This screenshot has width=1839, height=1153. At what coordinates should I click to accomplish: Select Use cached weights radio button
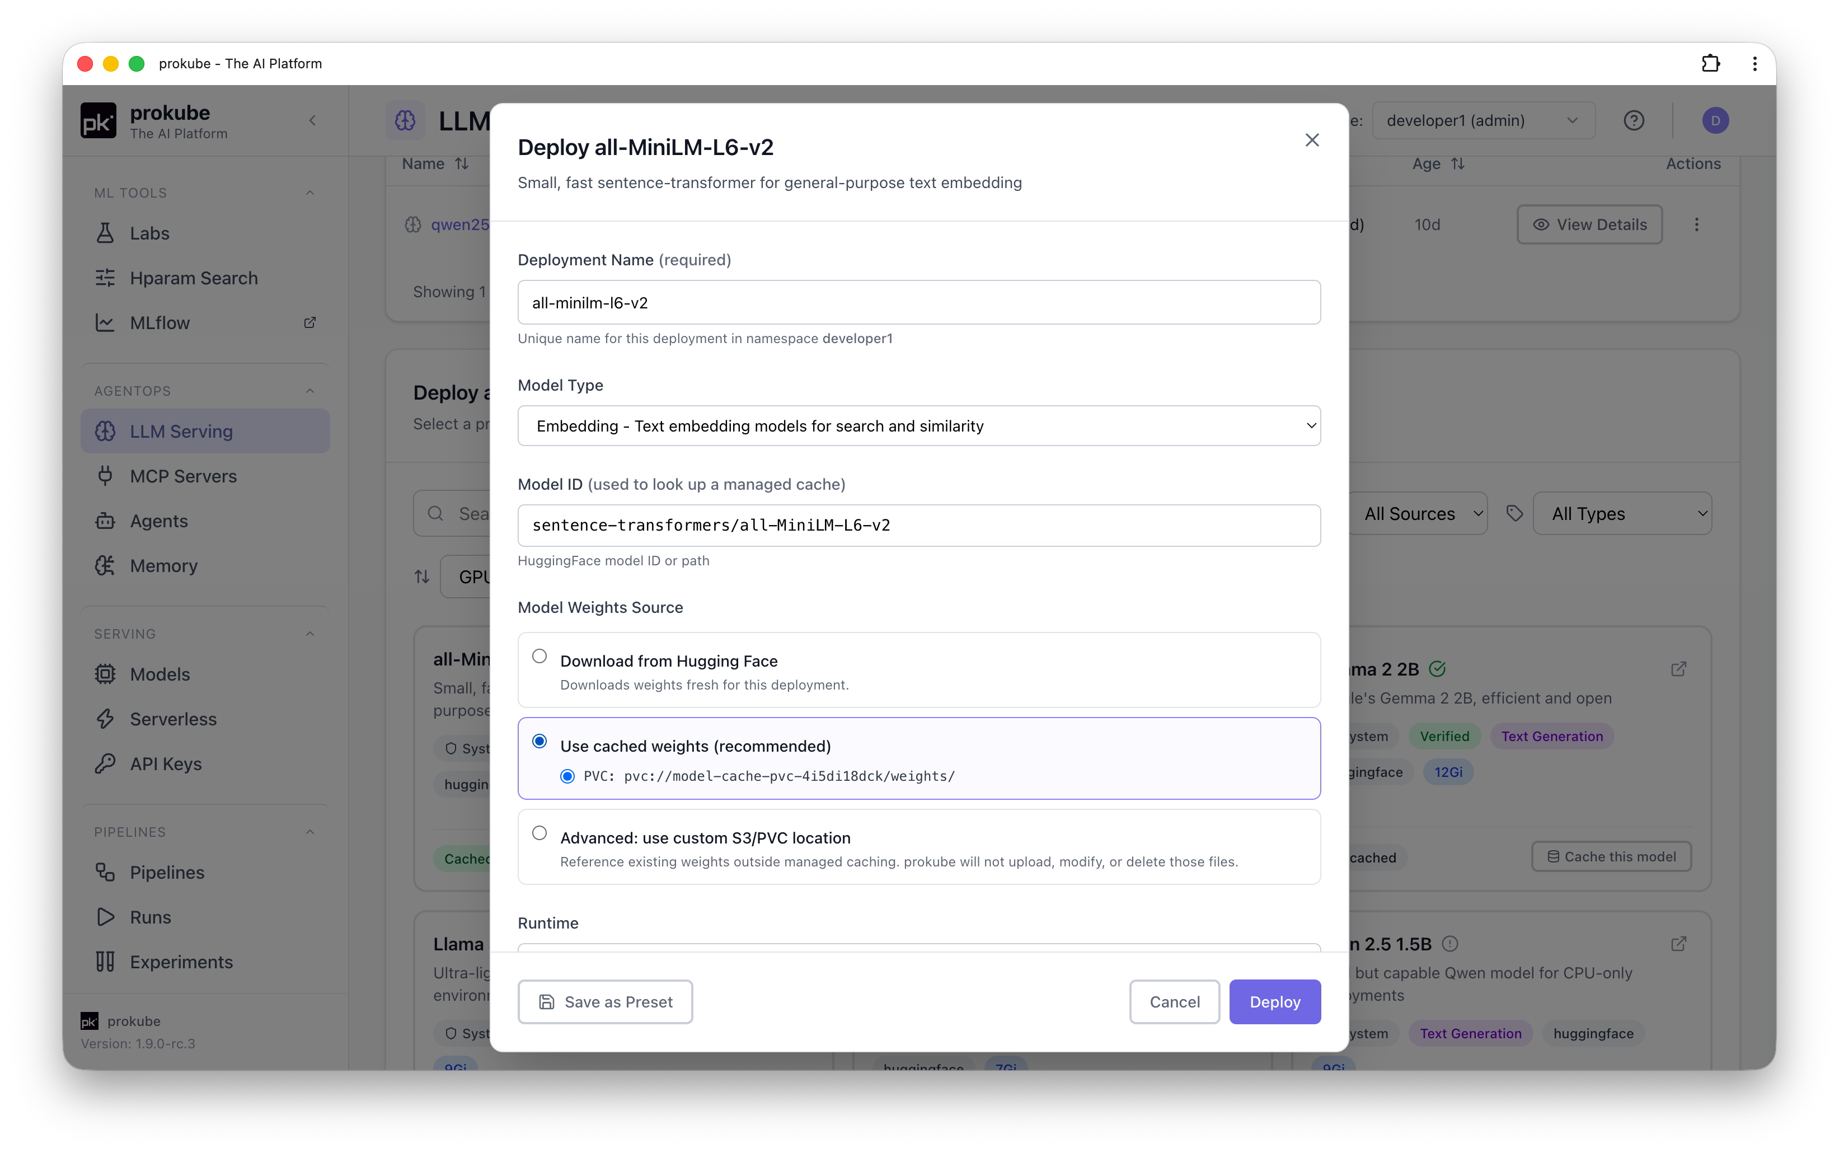point(539,741)
